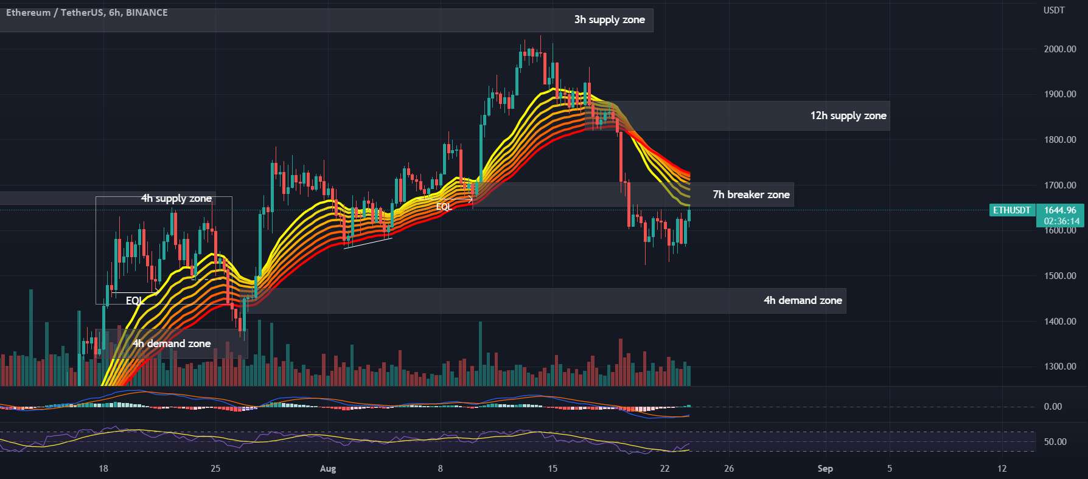Click the '26' date on time axis
This screenshot has width=1088, height=479.
pyautogui.click(x=729, y=468)
